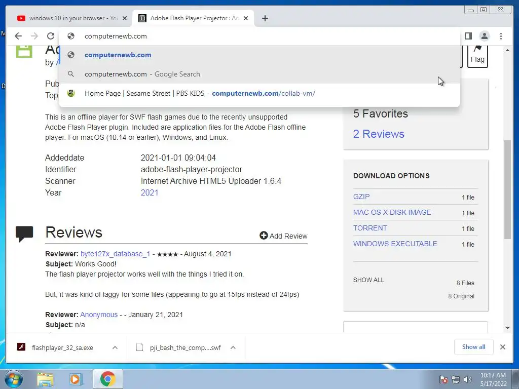Screen dimensions: 519x389
Task: Click the DOWNLOAD OPTIONS heading
Action: point(391,176)
